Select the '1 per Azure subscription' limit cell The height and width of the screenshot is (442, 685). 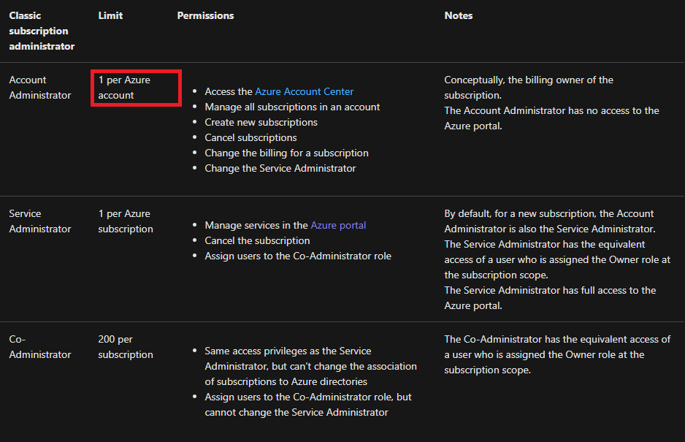tap(126, 221)
